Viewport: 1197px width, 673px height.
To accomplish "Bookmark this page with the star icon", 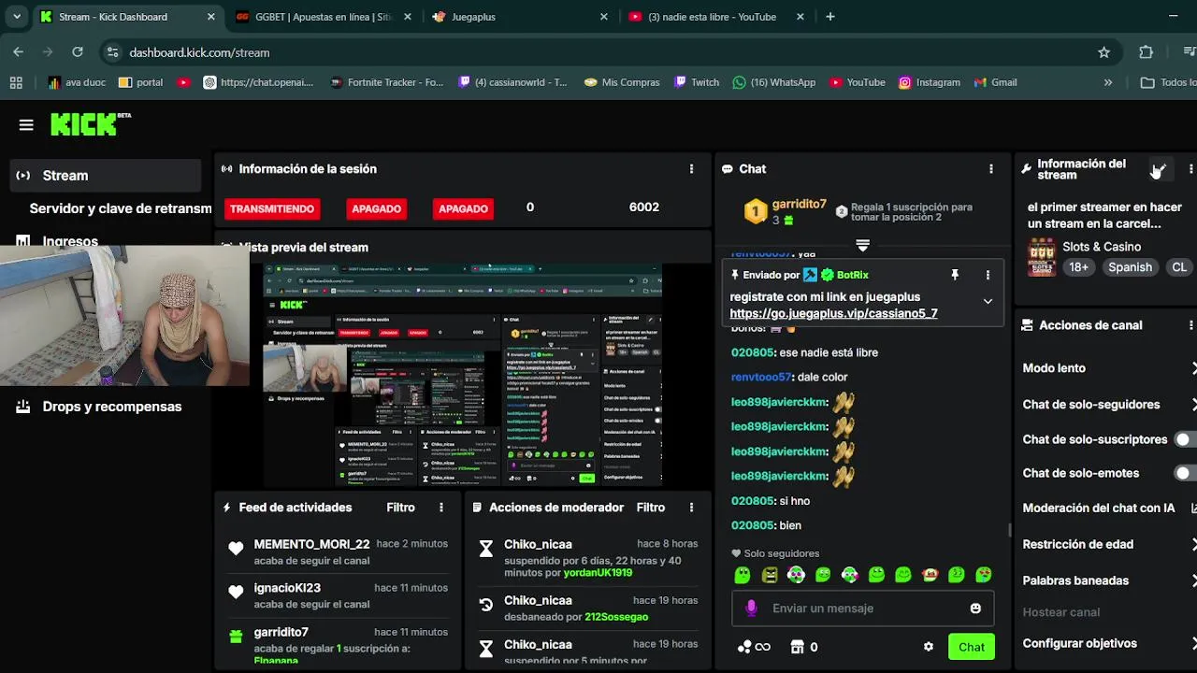I will [1103, 52].
